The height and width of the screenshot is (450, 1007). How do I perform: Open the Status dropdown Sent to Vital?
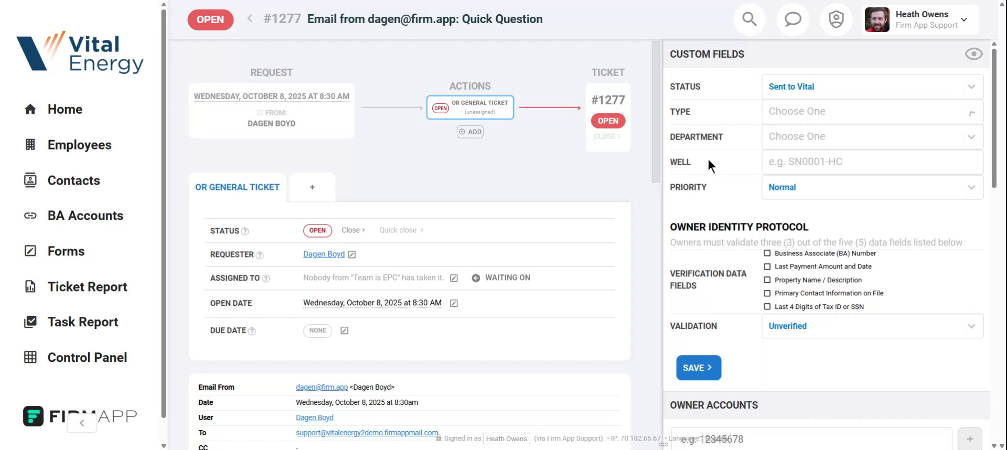tap(872, 87)
